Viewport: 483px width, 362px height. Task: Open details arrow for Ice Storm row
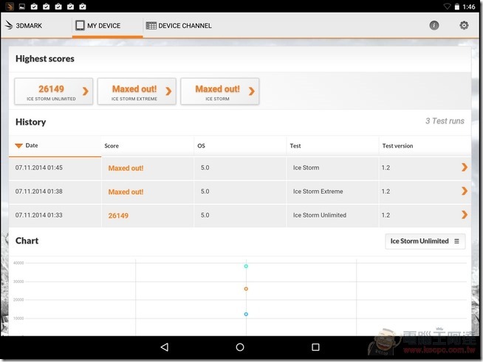click(x=465, y=167)
